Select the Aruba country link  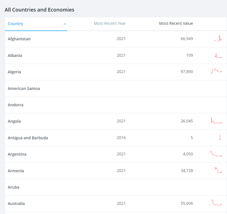pos(14,187)
